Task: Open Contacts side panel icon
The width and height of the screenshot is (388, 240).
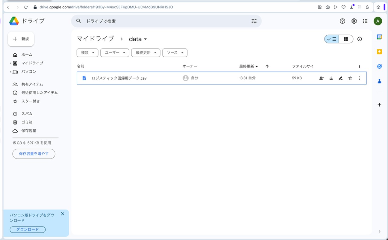Action: tap(379, 81)
